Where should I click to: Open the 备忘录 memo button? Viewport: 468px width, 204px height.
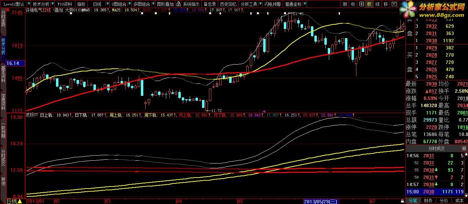pyautogui.click(x=210, y=4)
